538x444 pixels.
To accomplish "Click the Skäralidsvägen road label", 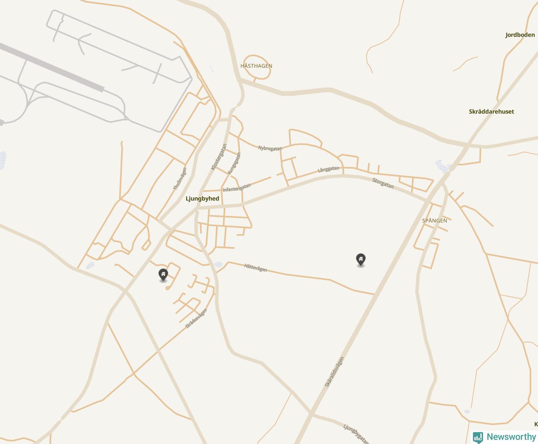I will [335, 372].
